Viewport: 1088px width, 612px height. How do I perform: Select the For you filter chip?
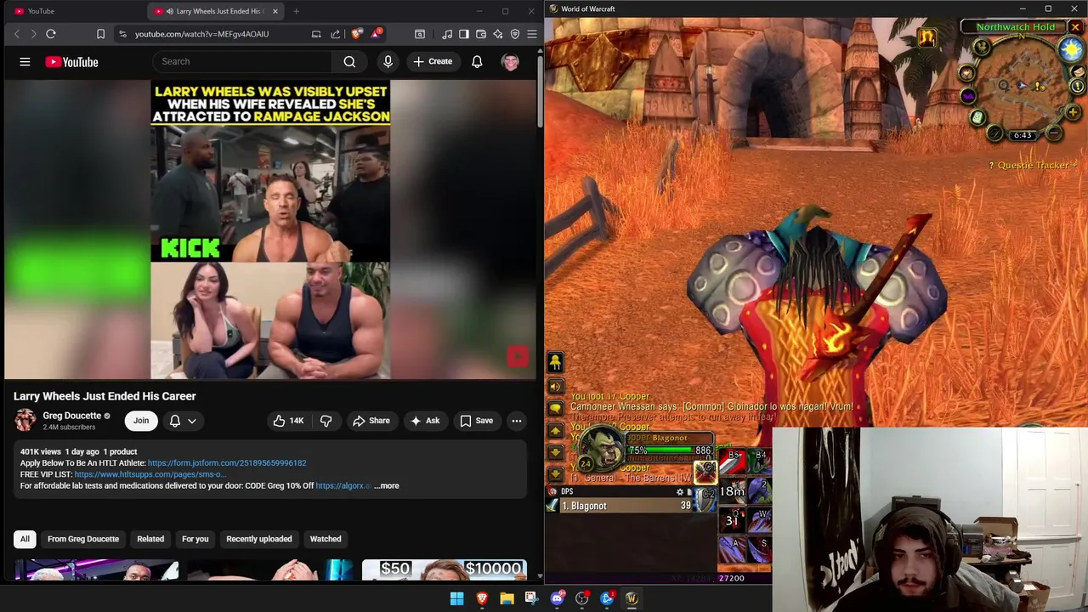click(x=195, y=539)
